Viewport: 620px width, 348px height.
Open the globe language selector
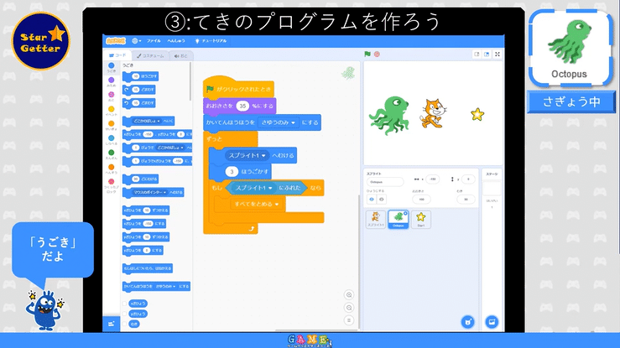(137, 41)
